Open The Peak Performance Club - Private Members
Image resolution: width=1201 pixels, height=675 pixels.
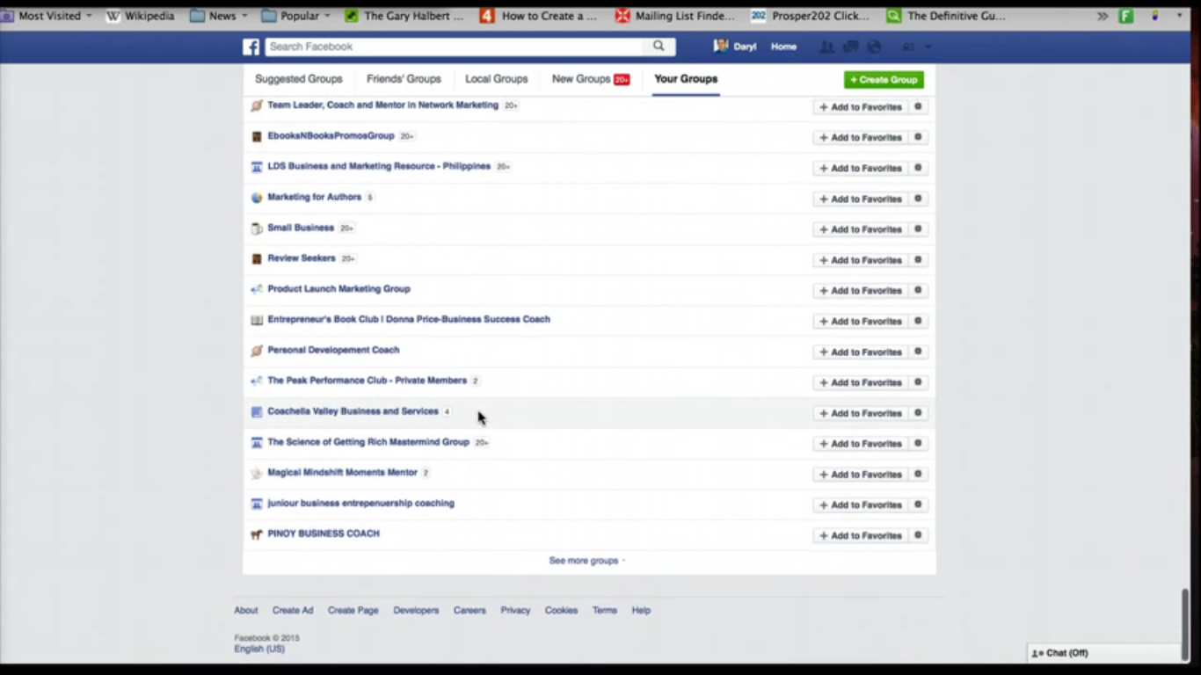pos(367,381)
